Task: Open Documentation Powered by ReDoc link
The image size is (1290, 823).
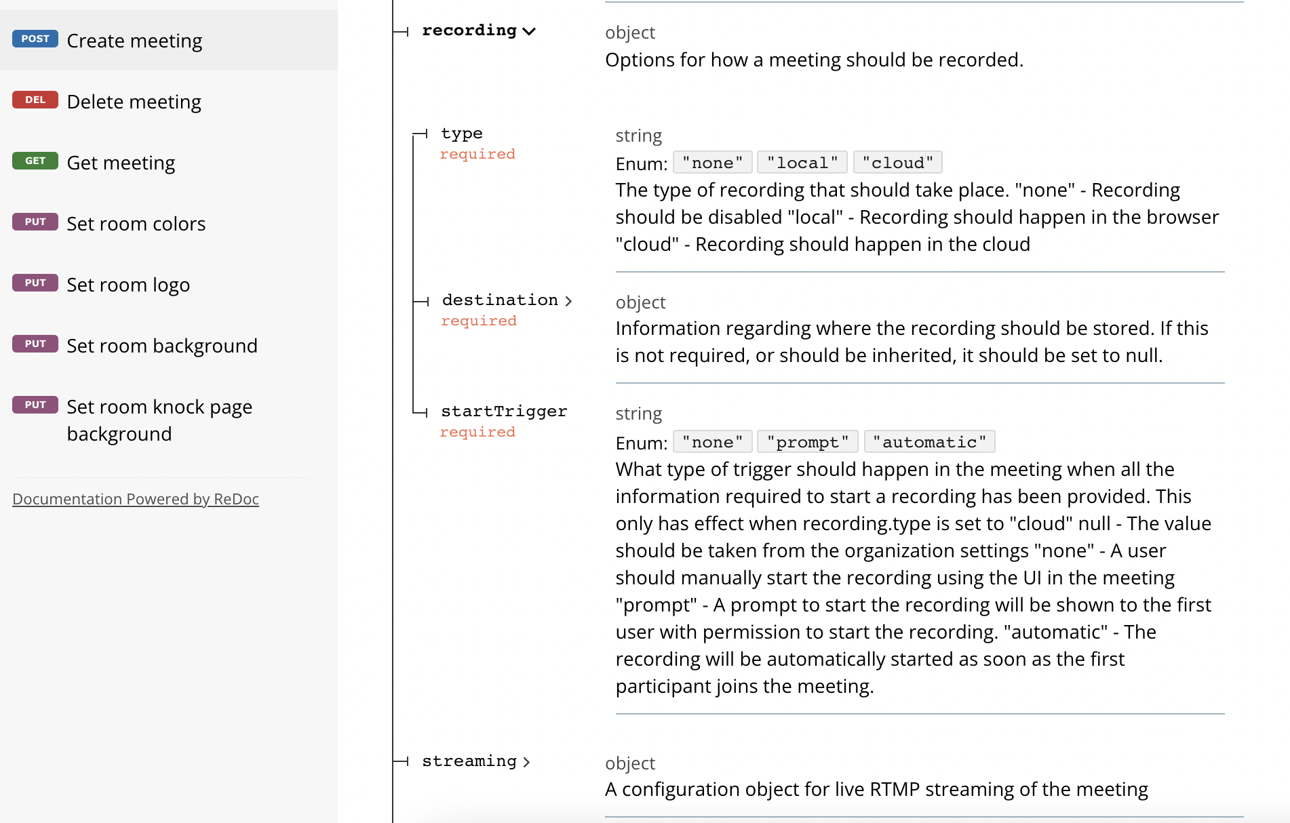Action: pyautogui.click(x=136, y=499)
